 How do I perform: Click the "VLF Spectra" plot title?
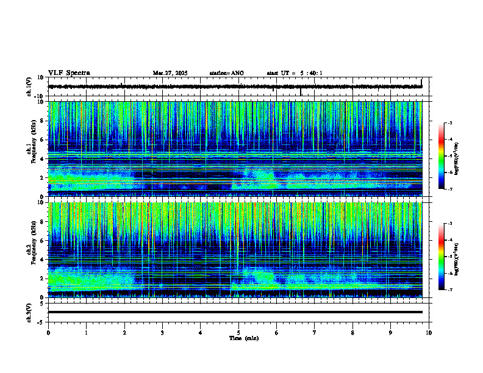point(69,73)
